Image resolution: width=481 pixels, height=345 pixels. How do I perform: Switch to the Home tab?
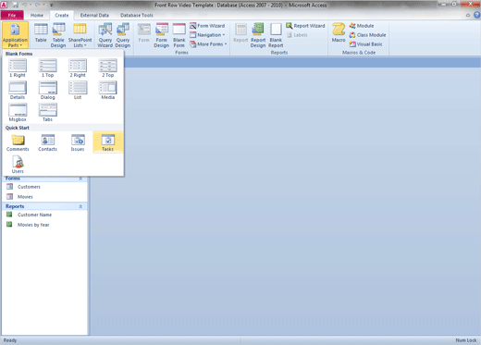coord(37,15)
